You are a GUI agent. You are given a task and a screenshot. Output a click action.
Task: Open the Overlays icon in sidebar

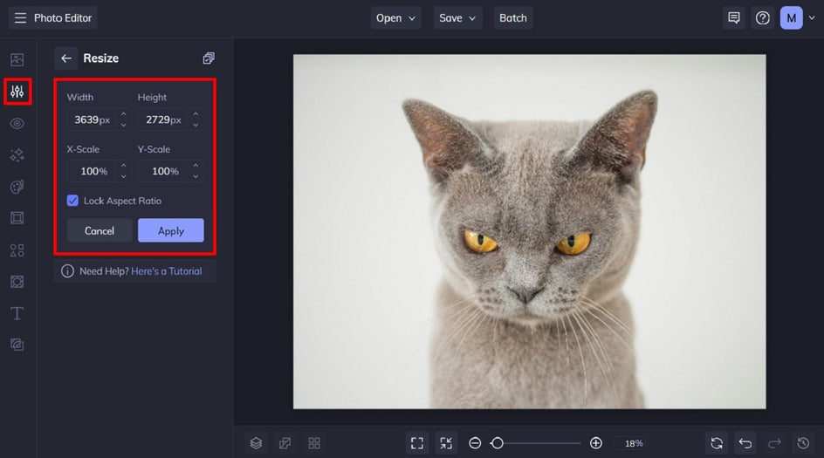click(17, 282)
